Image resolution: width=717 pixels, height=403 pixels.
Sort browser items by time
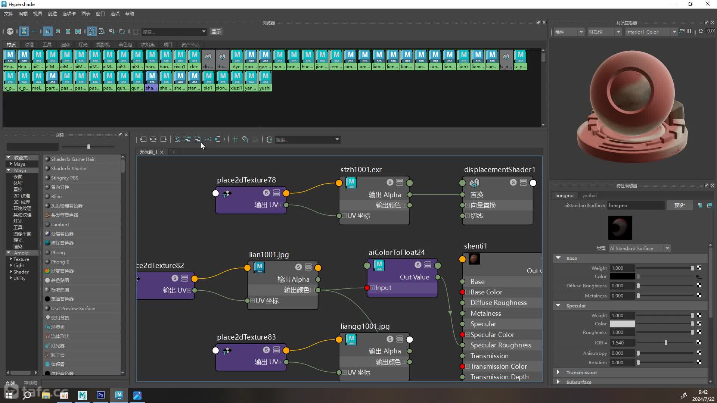112,31
